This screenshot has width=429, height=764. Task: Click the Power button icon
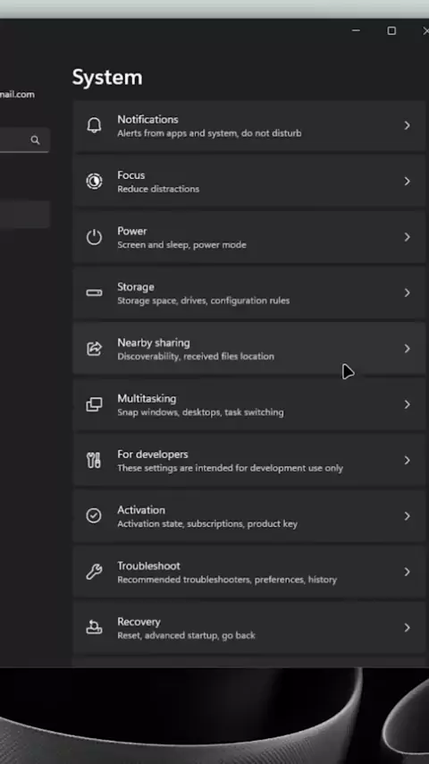[94, 237]
